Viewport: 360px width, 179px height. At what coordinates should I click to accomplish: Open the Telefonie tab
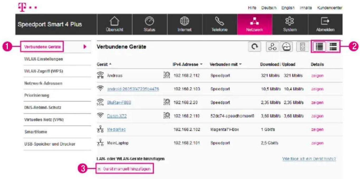pyautogui.click(x=219, y=25)
